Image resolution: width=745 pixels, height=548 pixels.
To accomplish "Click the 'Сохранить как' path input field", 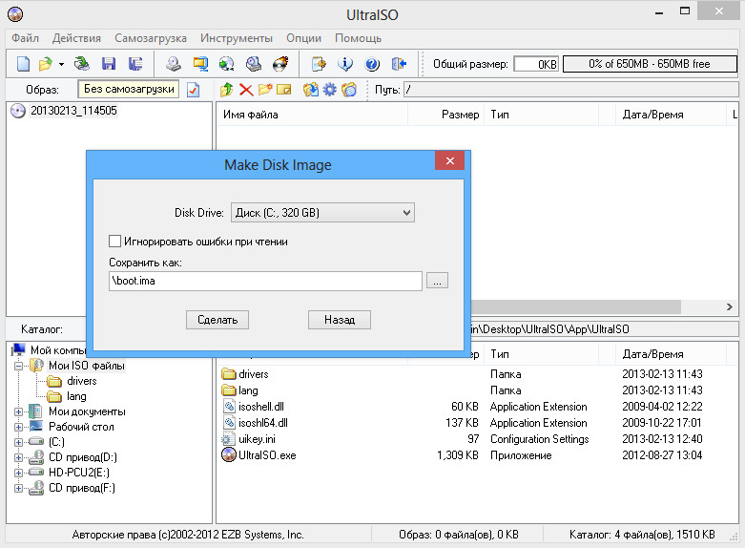I will 264,281.
